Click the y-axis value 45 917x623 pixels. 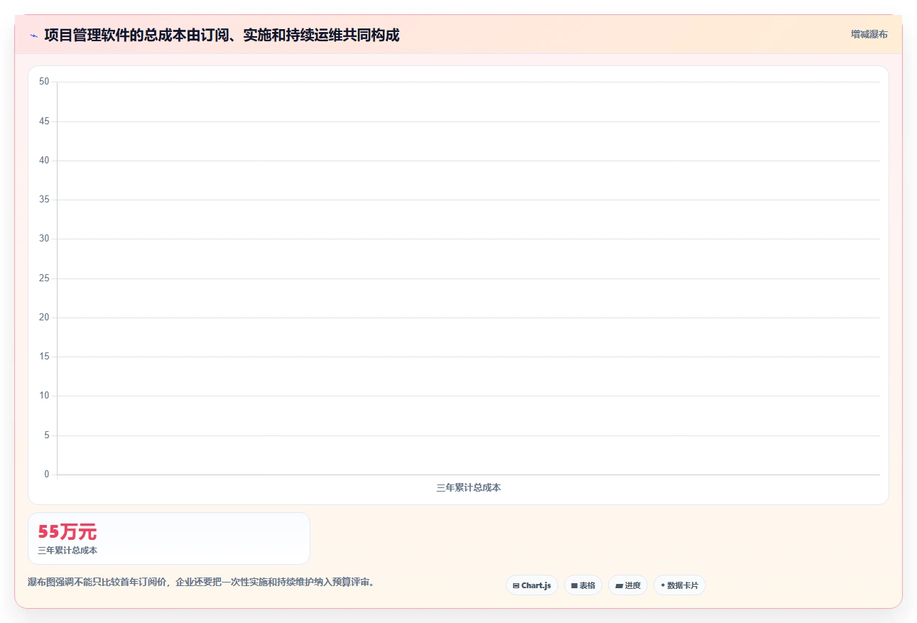coord(44,121)
